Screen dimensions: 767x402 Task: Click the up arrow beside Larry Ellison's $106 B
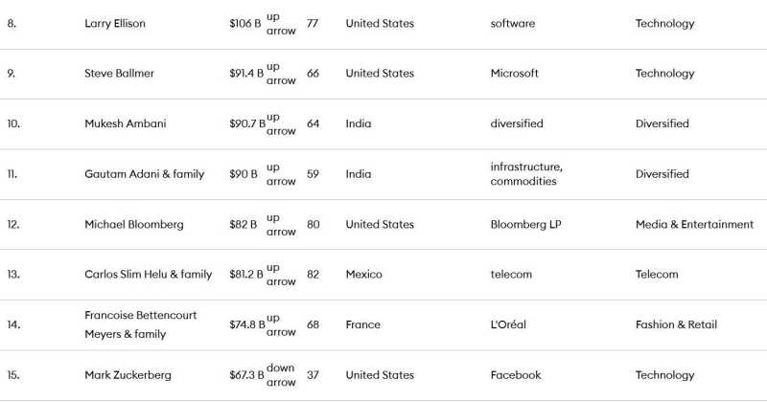click(281, 23)
